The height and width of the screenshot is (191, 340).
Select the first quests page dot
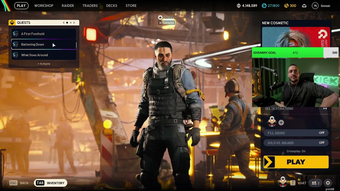(x=67, y=23)
